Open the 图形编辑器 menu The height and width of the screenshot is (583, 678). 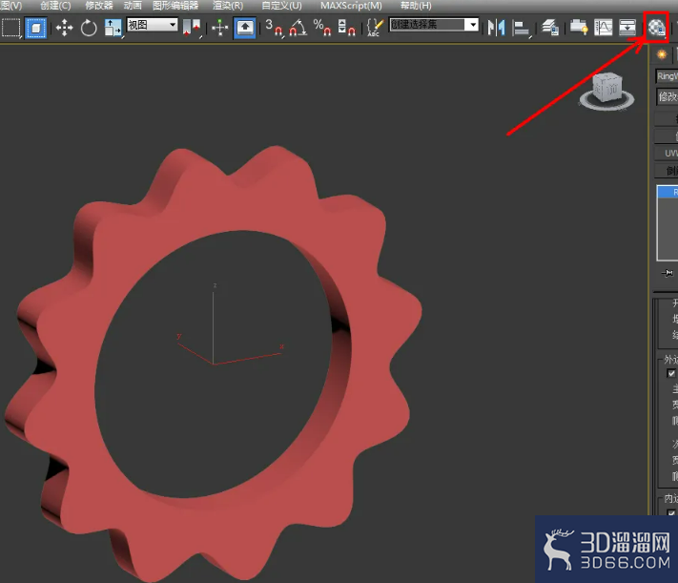(175, 6)
